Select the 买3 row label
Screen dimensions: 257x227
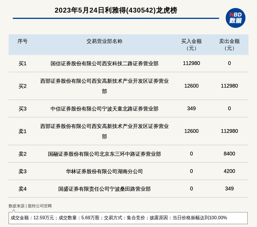(23, 109)
